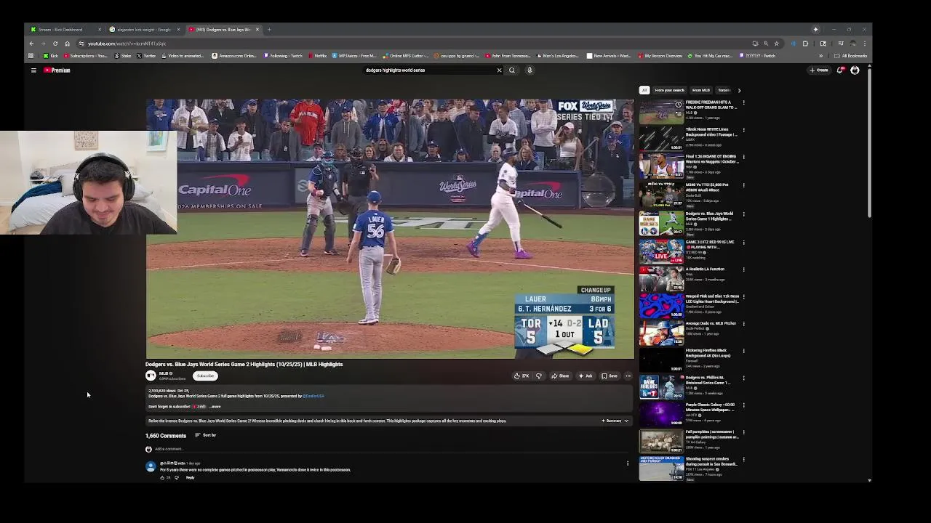Like the first comment

pyautogui.click(x=162, y=477)
